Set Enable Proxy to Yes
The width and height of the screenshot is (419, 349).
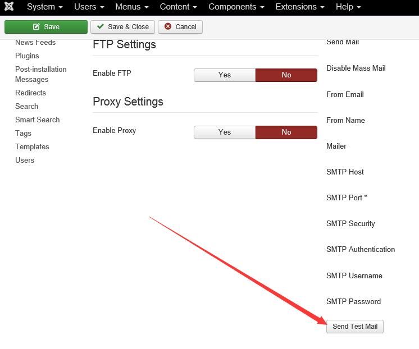point(225,132)
